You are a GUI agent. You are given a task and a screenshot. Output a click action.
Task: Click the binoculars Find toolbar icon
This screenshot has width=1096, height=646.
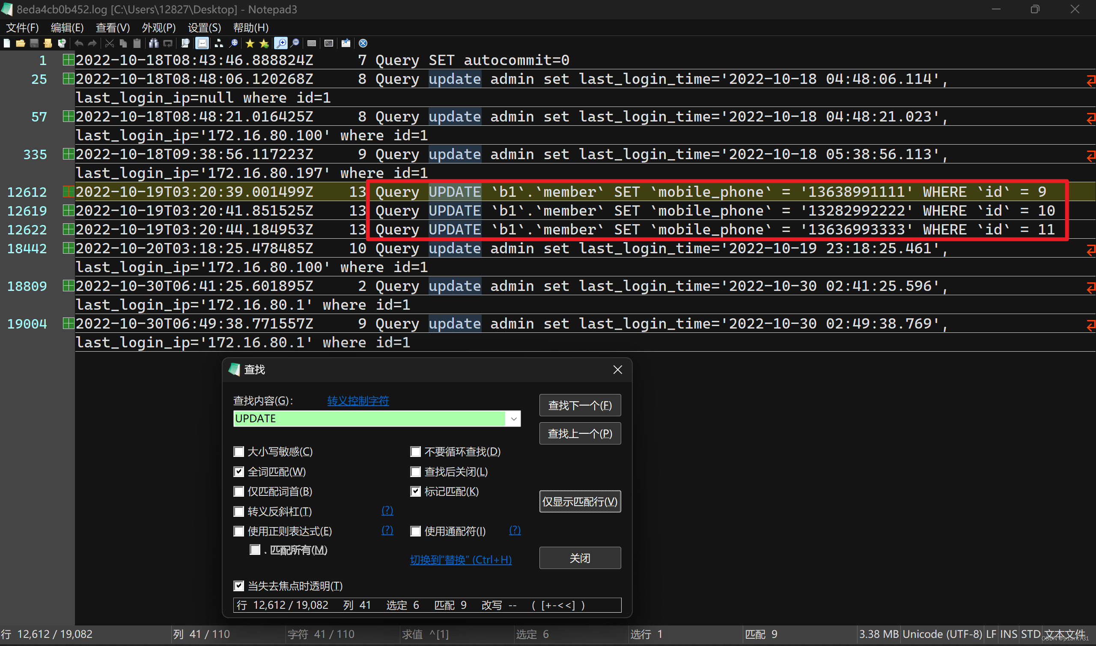pos(154,43)
